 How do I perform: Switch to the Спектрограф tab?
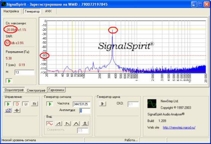coord(36,90)
